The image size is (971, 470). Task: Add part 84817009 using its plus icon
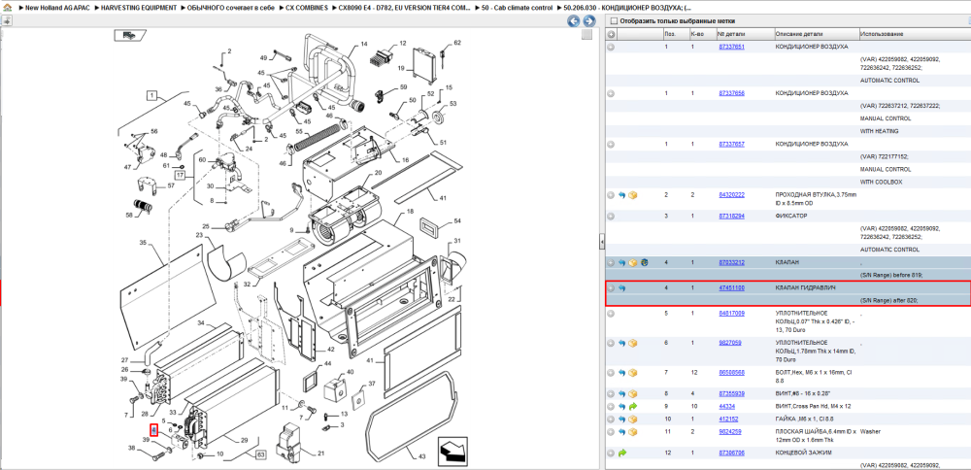tap(611, 314)
